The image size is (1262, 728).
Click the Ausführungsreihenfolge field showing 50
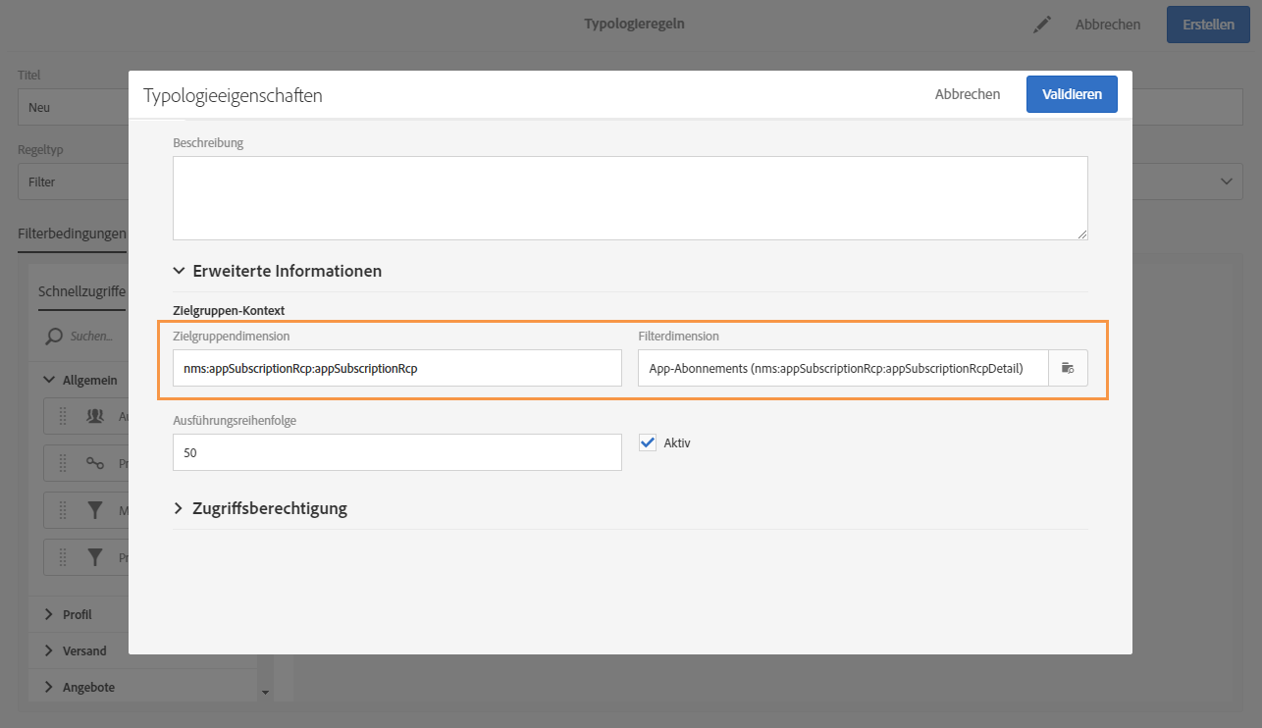tap(396, 452)
